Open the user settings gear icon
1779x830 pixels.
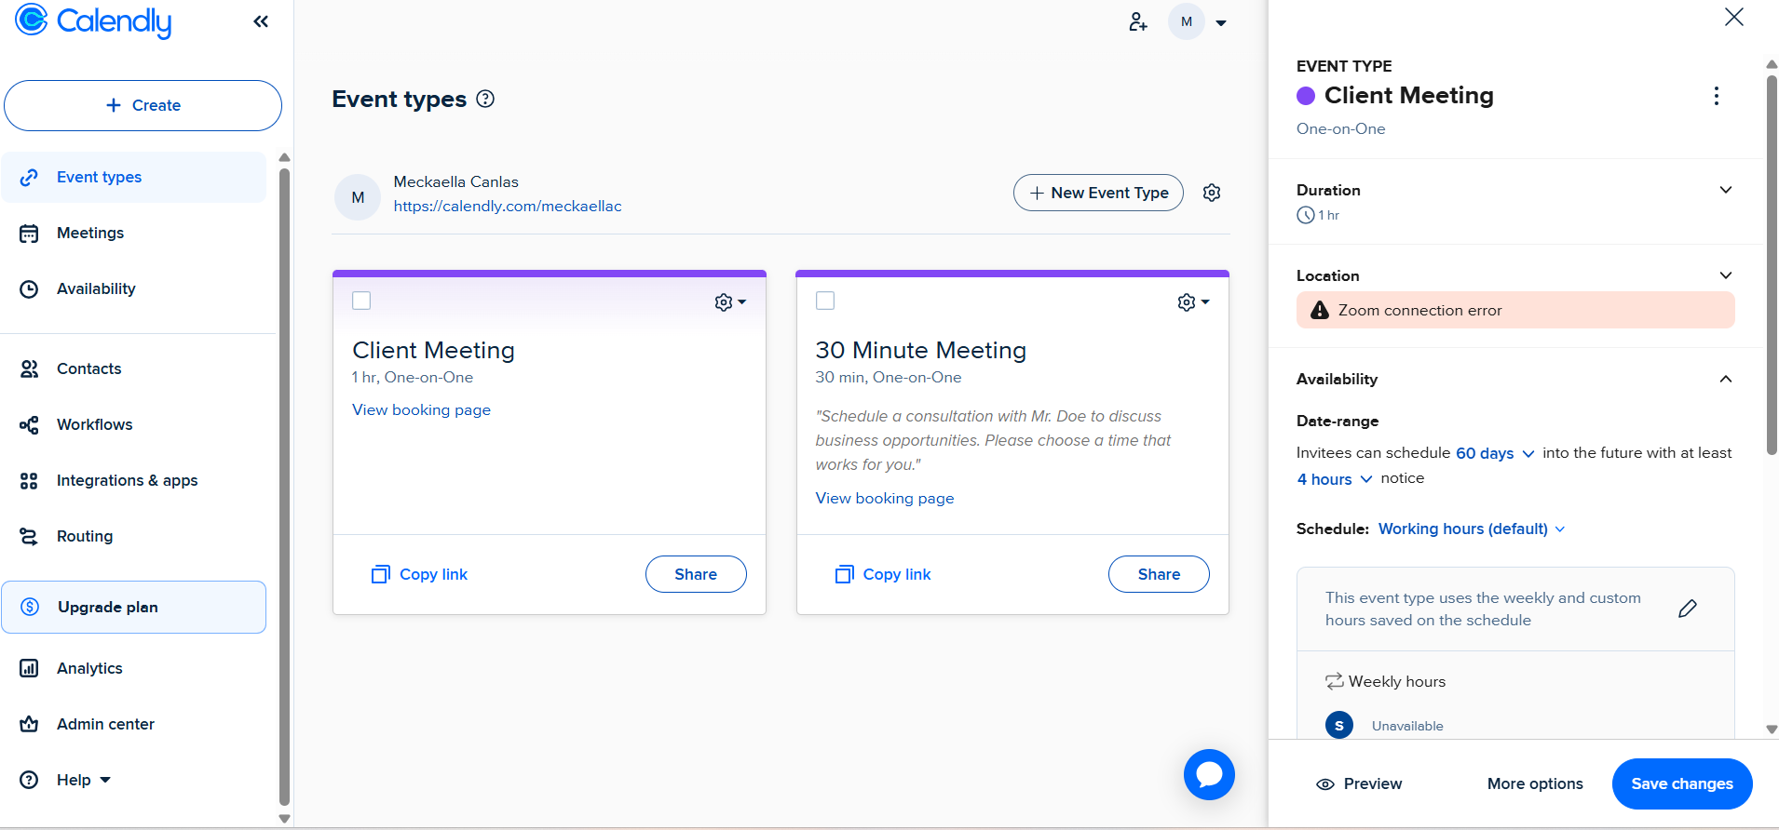tap(1212, 193)
